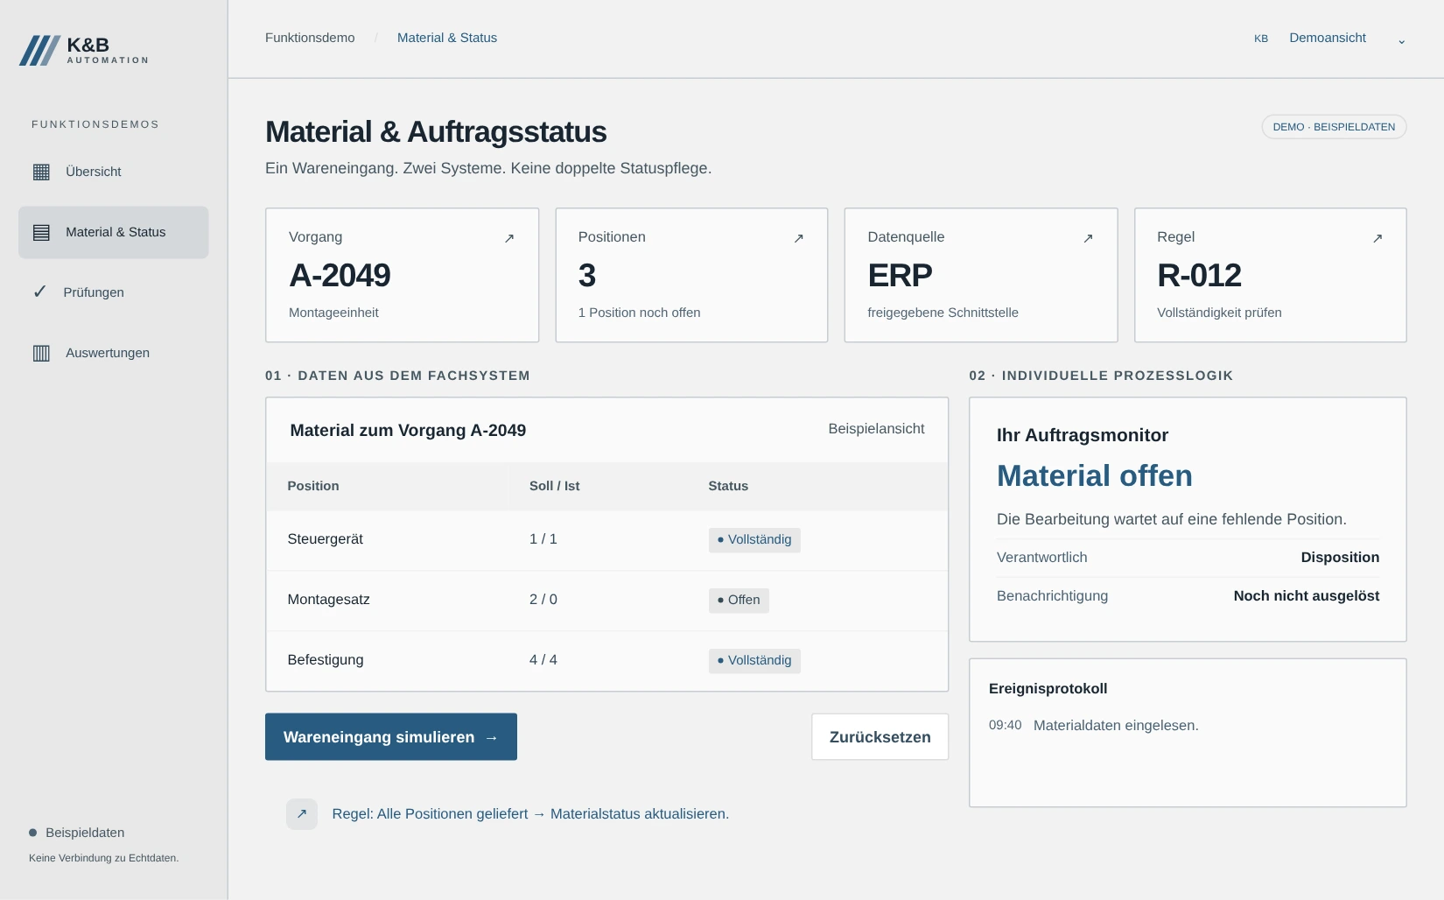The width and height of the screenshot is (1444, 900).
Task: Click the arrow icon beside the Regel hint
Action: tap(302, 814)
